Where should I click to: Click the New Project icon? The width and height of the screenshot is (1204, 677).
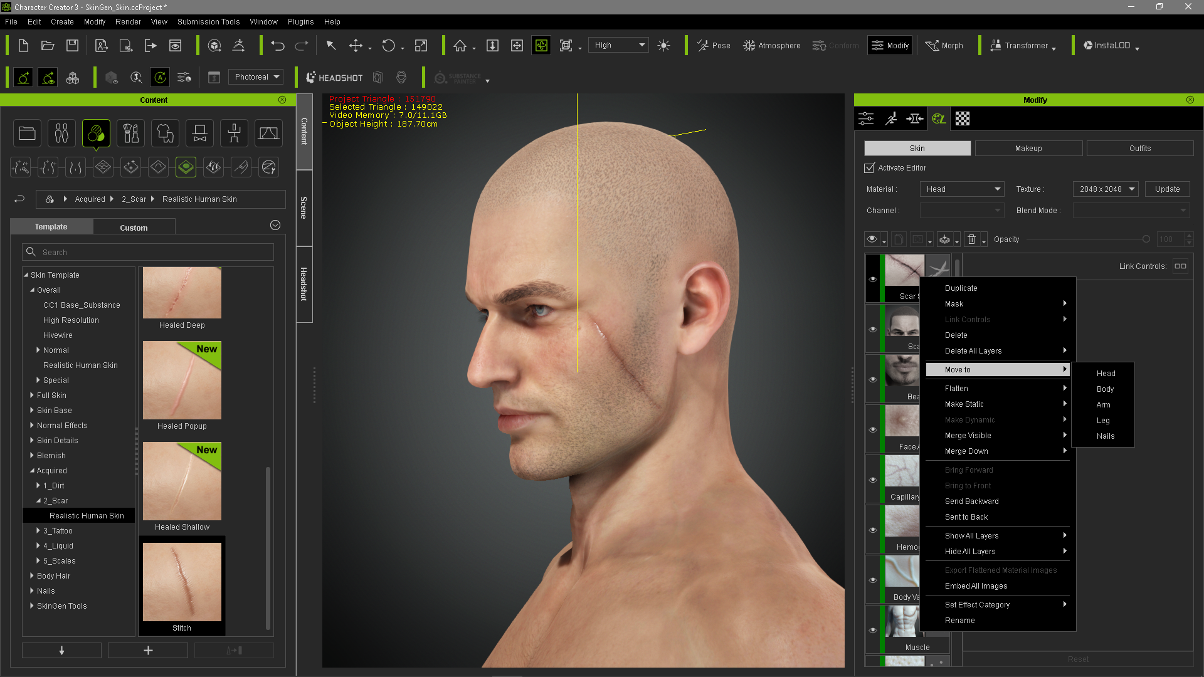click(x=23, y=45)
